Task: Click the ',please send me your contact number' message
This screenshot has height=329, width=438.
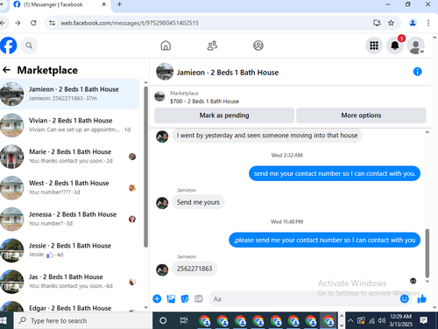Action: coord(325,240)
